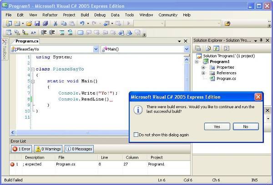
Task: Expand the Properties node in Solution Explorer
Action: click(x=203, y=67)
